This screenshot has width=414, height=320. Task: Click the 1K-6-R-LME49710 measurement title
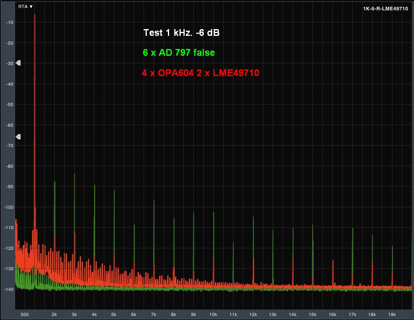coord(386,8)
